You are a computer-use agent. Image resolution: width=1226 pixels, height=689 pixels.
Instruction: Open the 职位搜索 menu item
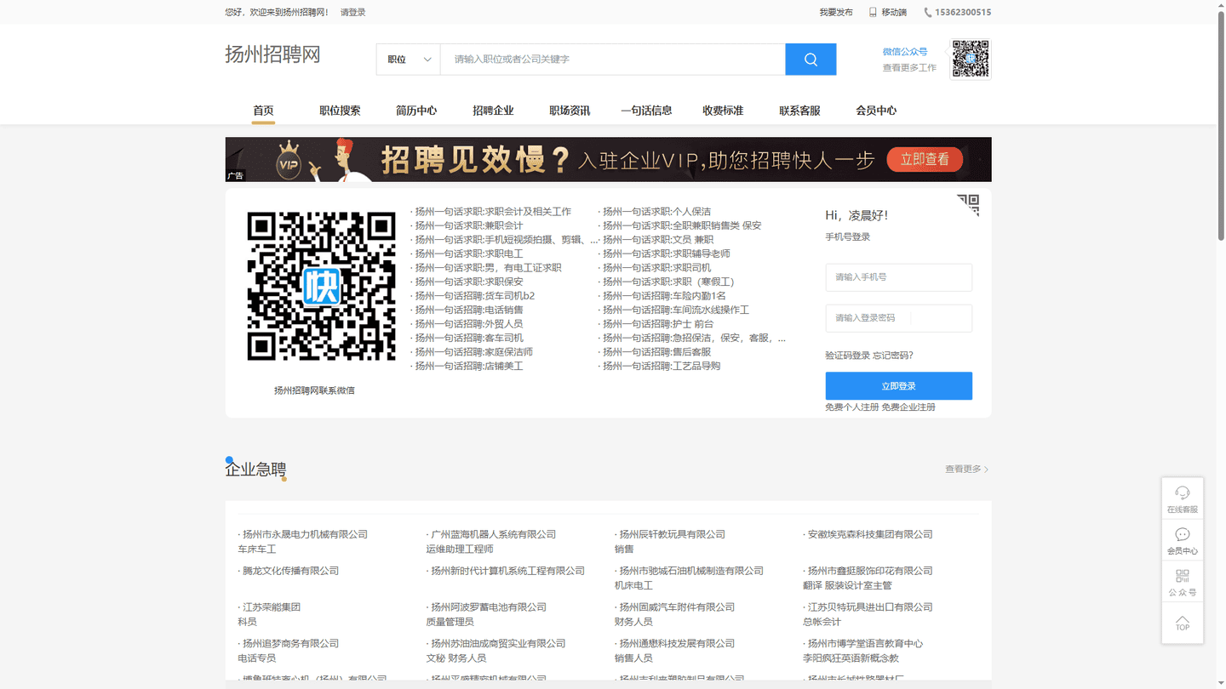tap(340, 111)
